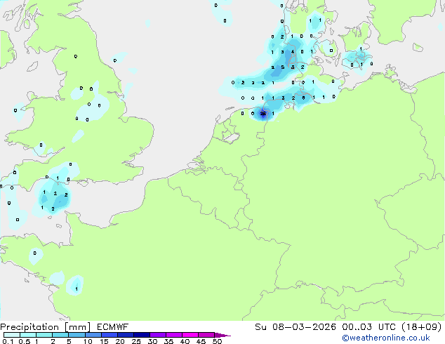Screen dimensions: 445x344
Task: Click the '30' legend scale label
Action: (x=152, y=341)
